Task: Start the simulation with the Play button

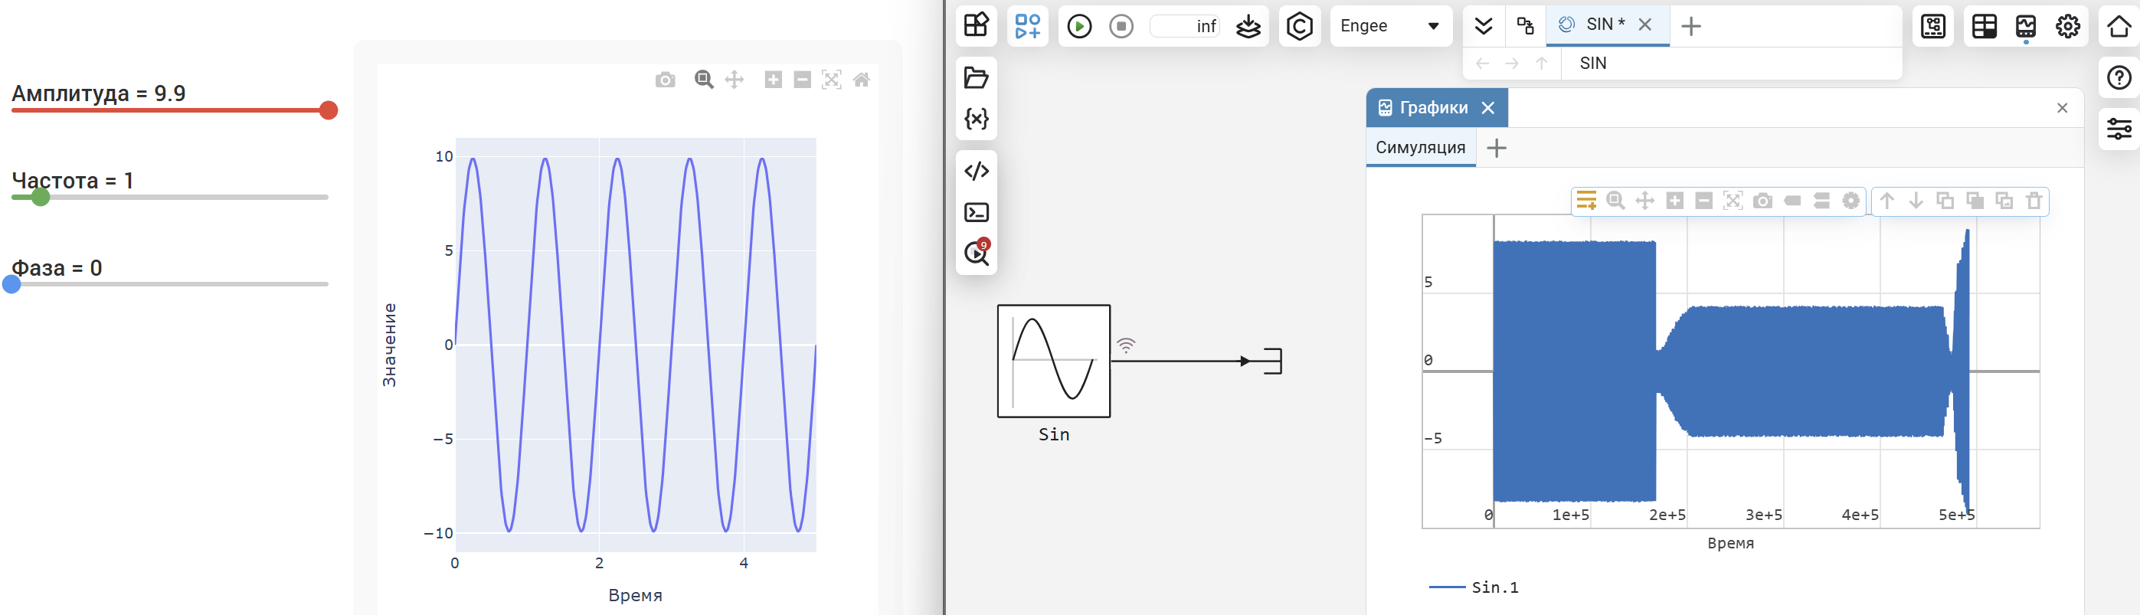Action: click(1079, 27)
